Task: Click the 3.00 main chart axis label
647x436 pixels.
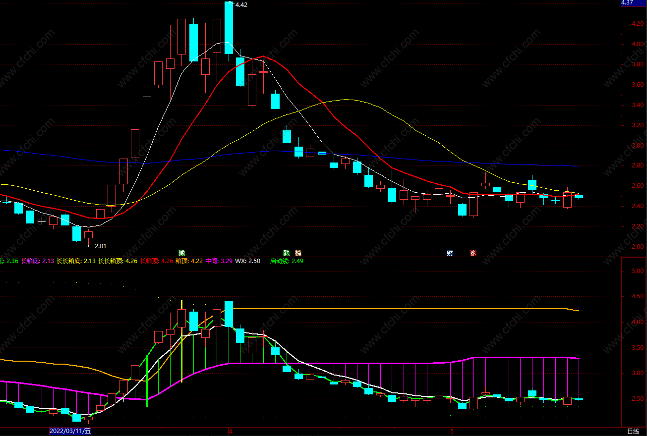Action: click(x=638, y=146)
